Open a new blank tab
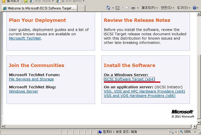This screenshot has width=201, height=135. pos(82,8)
